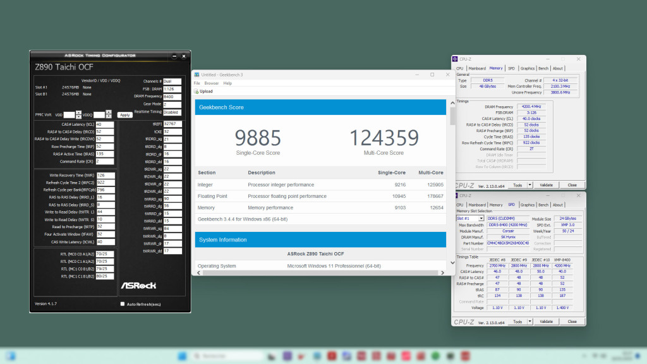647x364 pixels.
Task: Open the Browser menu in Geekbench
Action: coord(211,83)
